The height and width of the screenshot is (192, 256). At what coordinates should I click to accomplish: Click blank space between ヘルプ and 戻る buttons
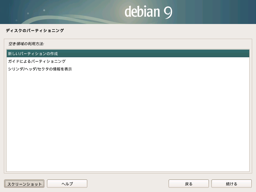point(128,184)
